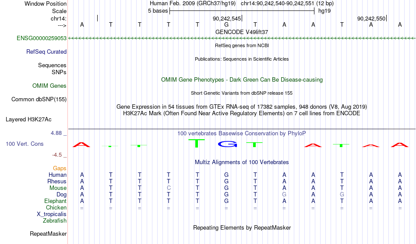
Task: Open the GENCODE V49lift37 track title
Action: [x=242, y=32]
